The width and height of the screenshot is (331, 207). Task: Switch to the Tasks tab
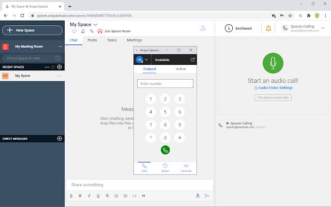coord(112,40)
